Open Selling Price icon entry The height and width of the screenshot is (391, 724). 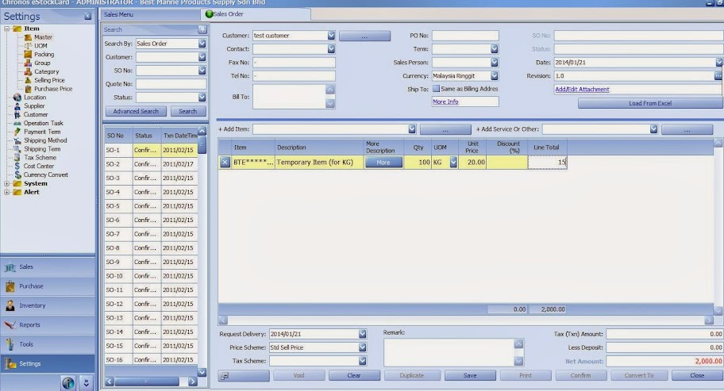[x=28, y=80]
